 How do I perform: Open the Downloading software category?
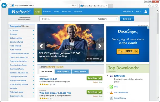(x=18, y=65)
